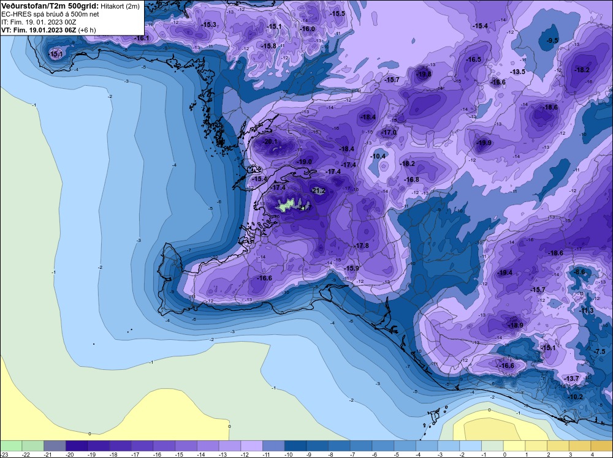Click the -21.2 temperature value on map
The width and height of the screenshot is (613, 458).
coord(319,190)
